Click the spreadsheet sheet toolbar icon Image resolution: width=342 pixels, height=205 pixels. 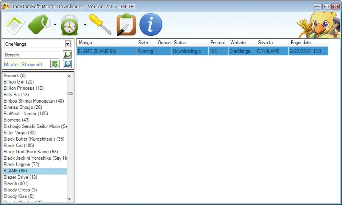coord(15,25)
